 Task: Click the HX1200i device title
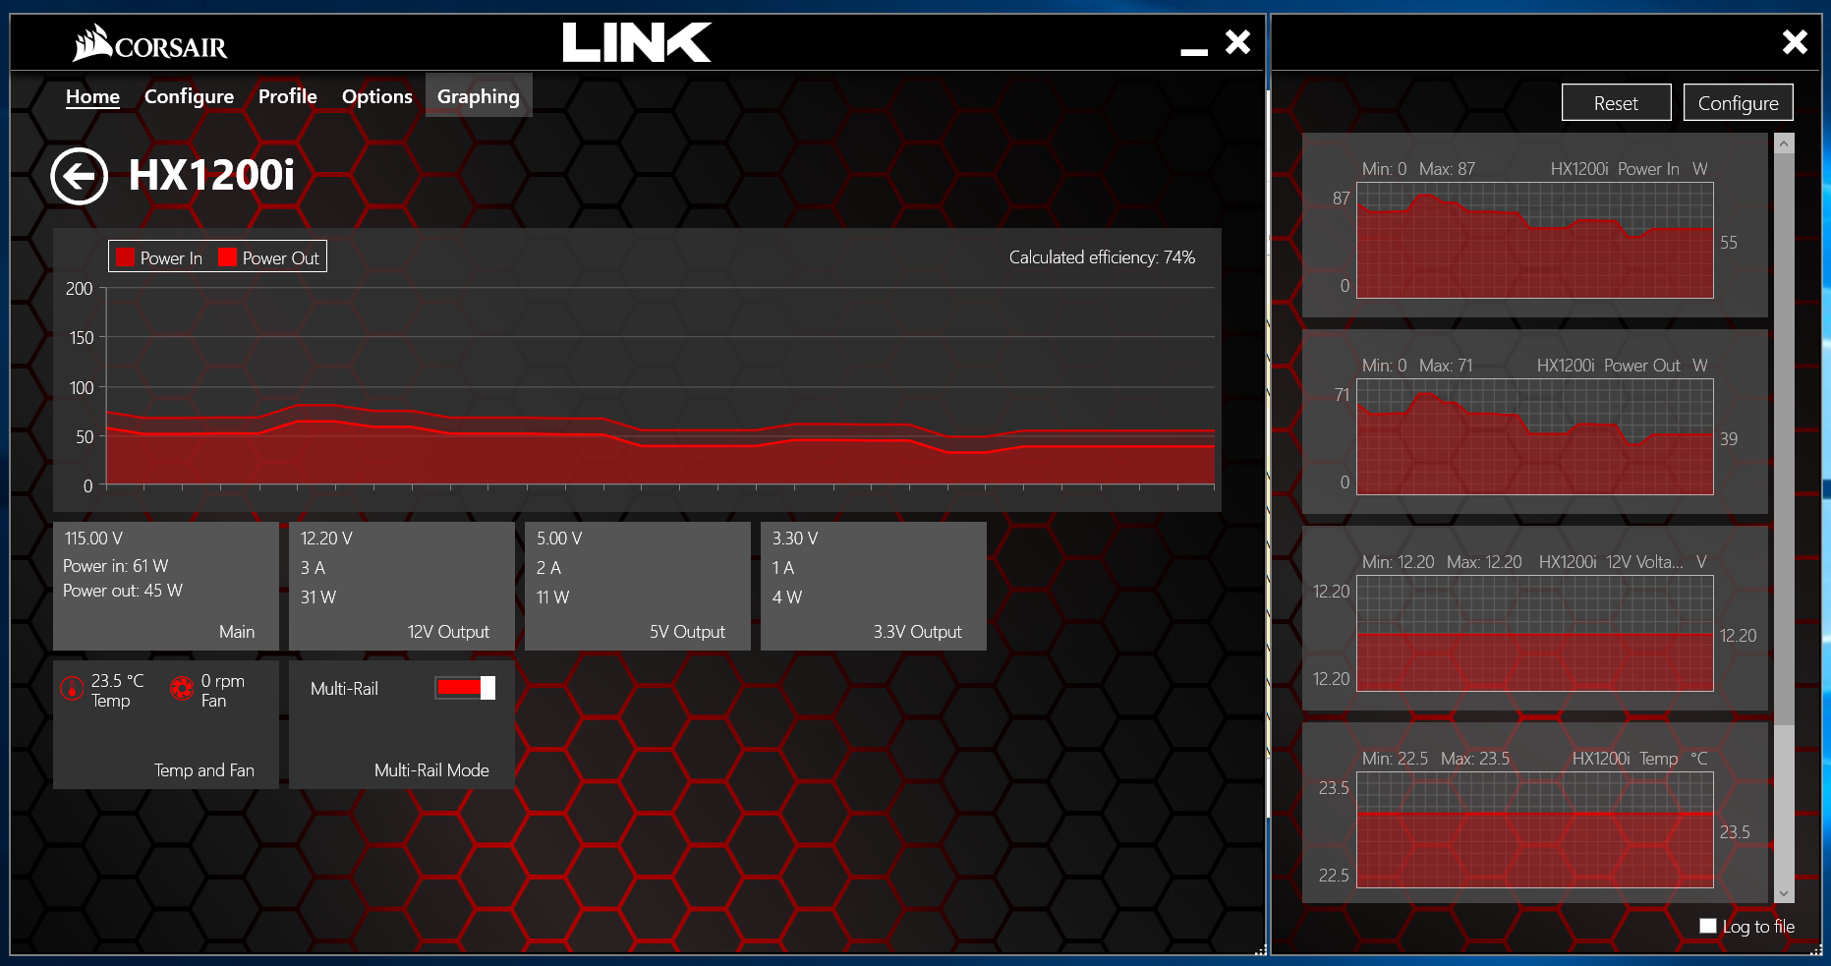211,175
